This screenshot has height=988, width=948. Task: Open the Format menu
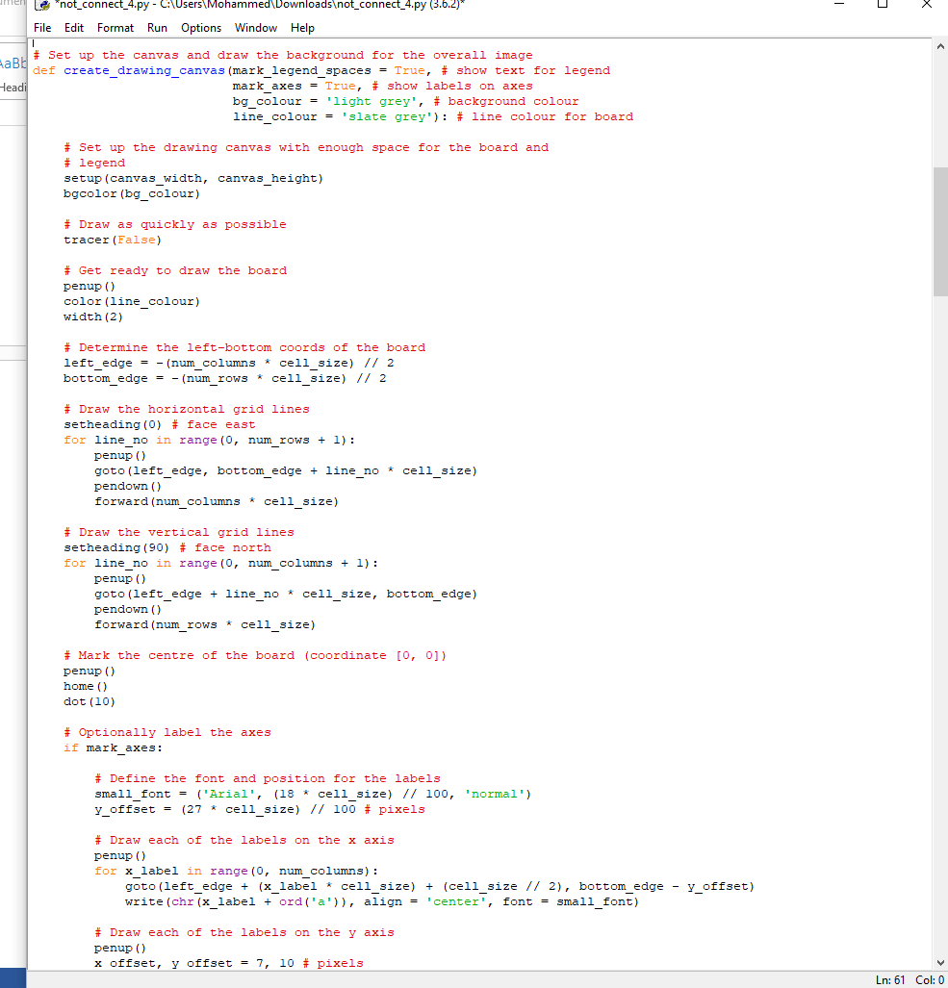(115, 28)
